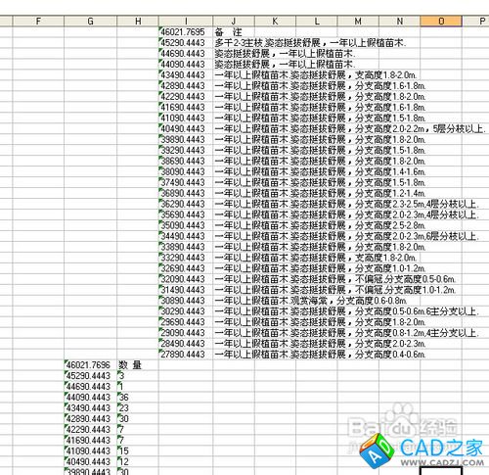The image size is (489, 475).
Task: Click cell 28490.4443 in column I
Action: click(186, 344)
